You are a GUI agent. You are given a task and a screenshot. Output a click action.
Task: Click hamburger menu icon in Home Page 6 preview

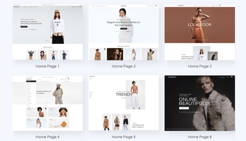coord(166,77)
